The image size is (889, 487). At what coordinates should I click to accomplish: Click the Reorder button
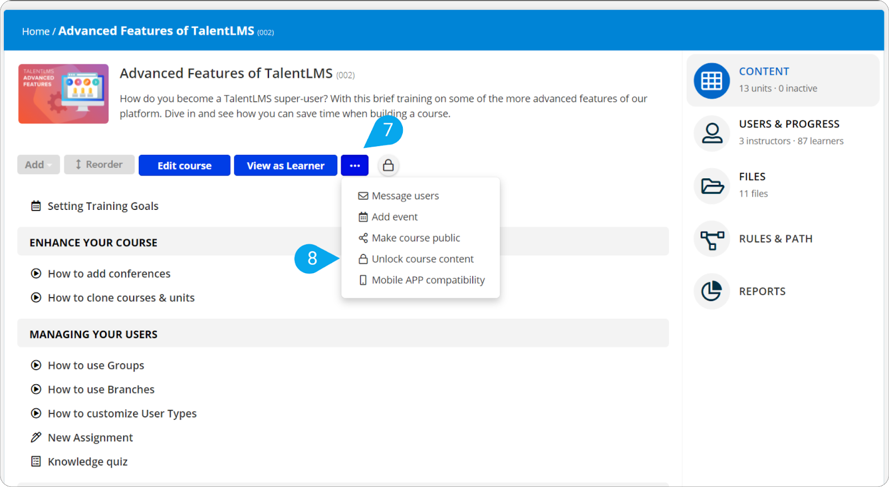[99, 165]
